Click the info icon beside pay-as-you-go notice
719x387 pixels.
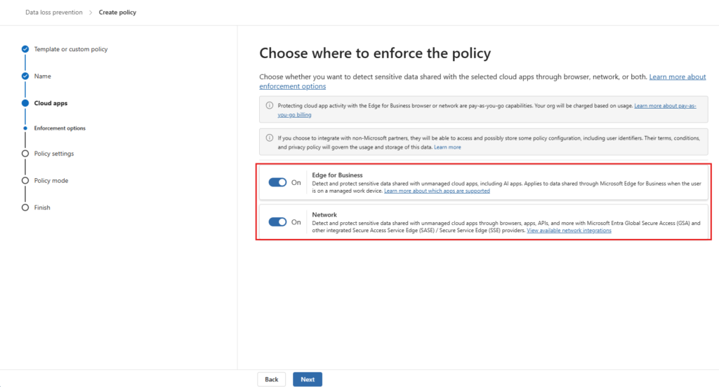tap(269, 105)
